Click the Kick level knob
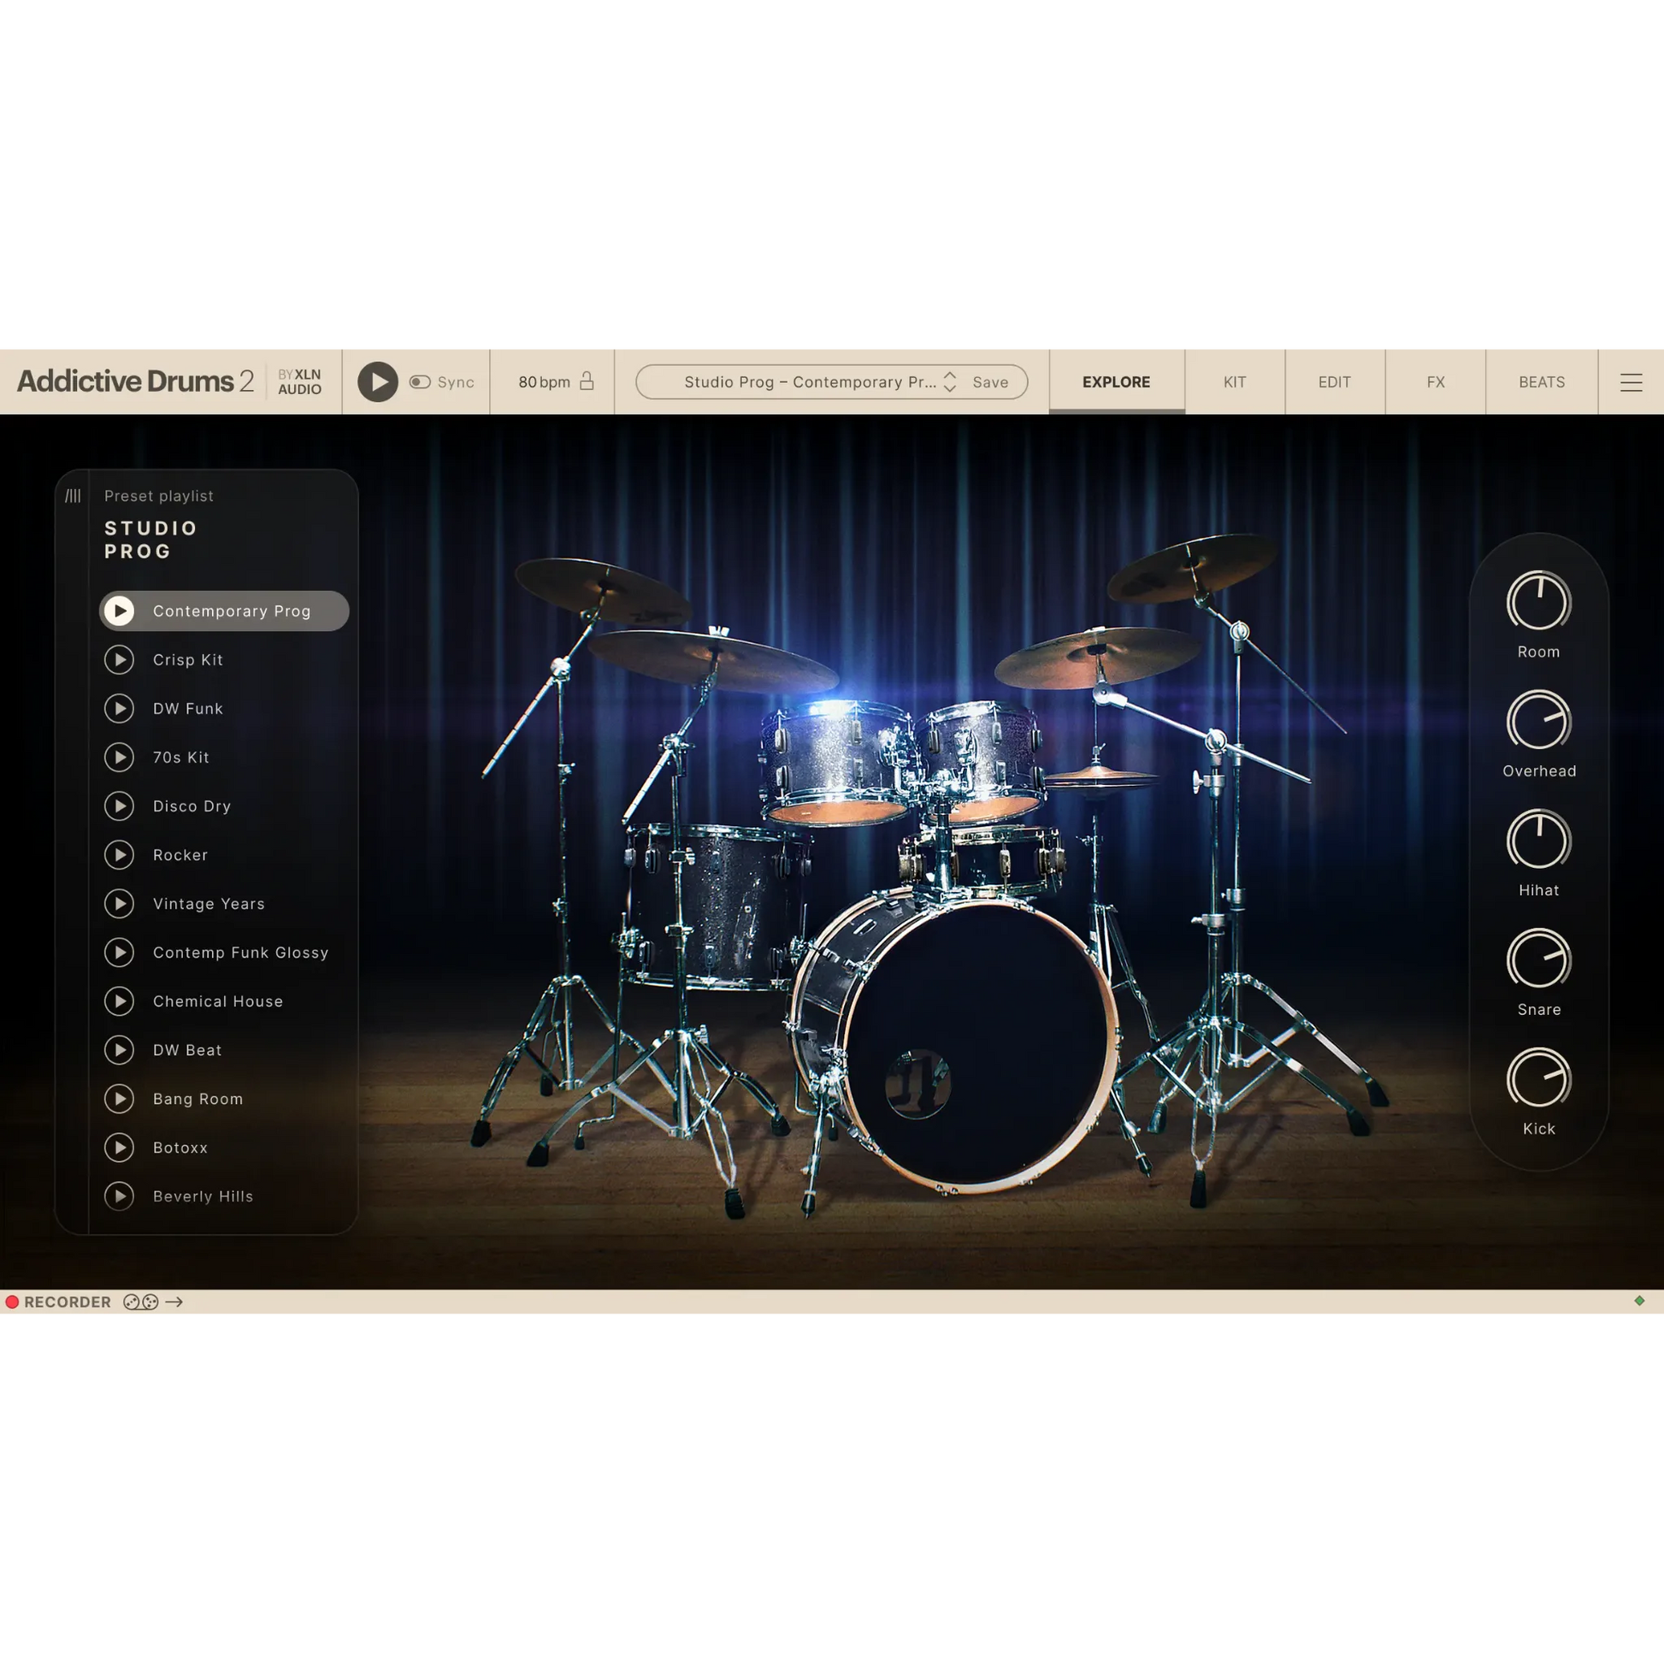The width and height of the screenshot is (1664, 1664). pos(1538,1078)
